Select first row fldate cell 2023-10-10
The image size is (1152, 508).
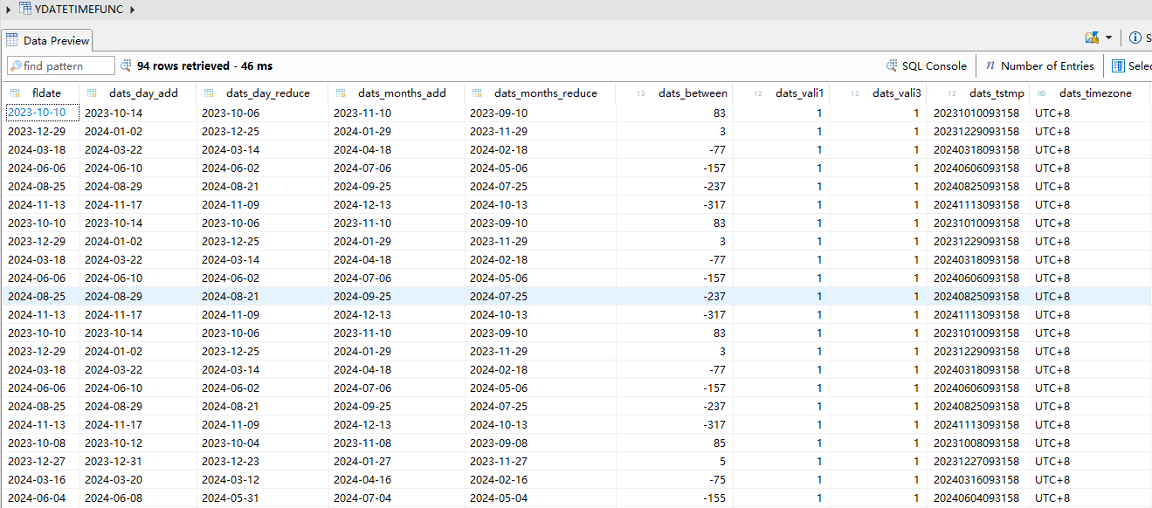pos(37,113)
